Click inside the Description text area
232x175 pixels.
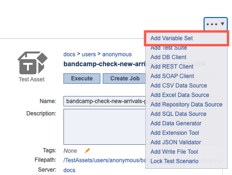tap(105, 127)
